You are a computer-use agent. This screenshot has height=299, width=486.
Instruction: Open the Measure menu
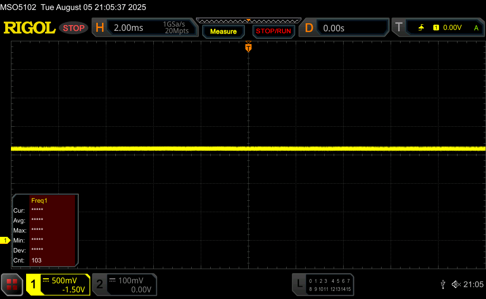(x=223, y=31)
